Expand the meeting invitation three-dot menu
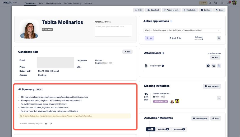 [x=219, y=98]
